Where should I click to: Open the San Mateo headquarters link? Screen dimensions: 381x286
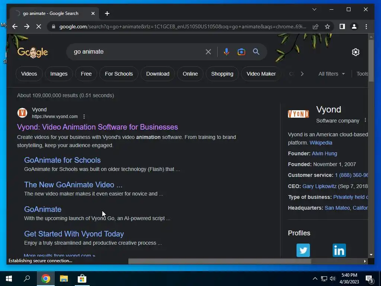click(x=346, y=208)
